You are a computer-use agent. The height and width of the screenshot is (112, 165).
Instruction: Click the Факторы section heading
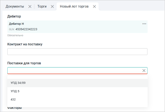14,108
